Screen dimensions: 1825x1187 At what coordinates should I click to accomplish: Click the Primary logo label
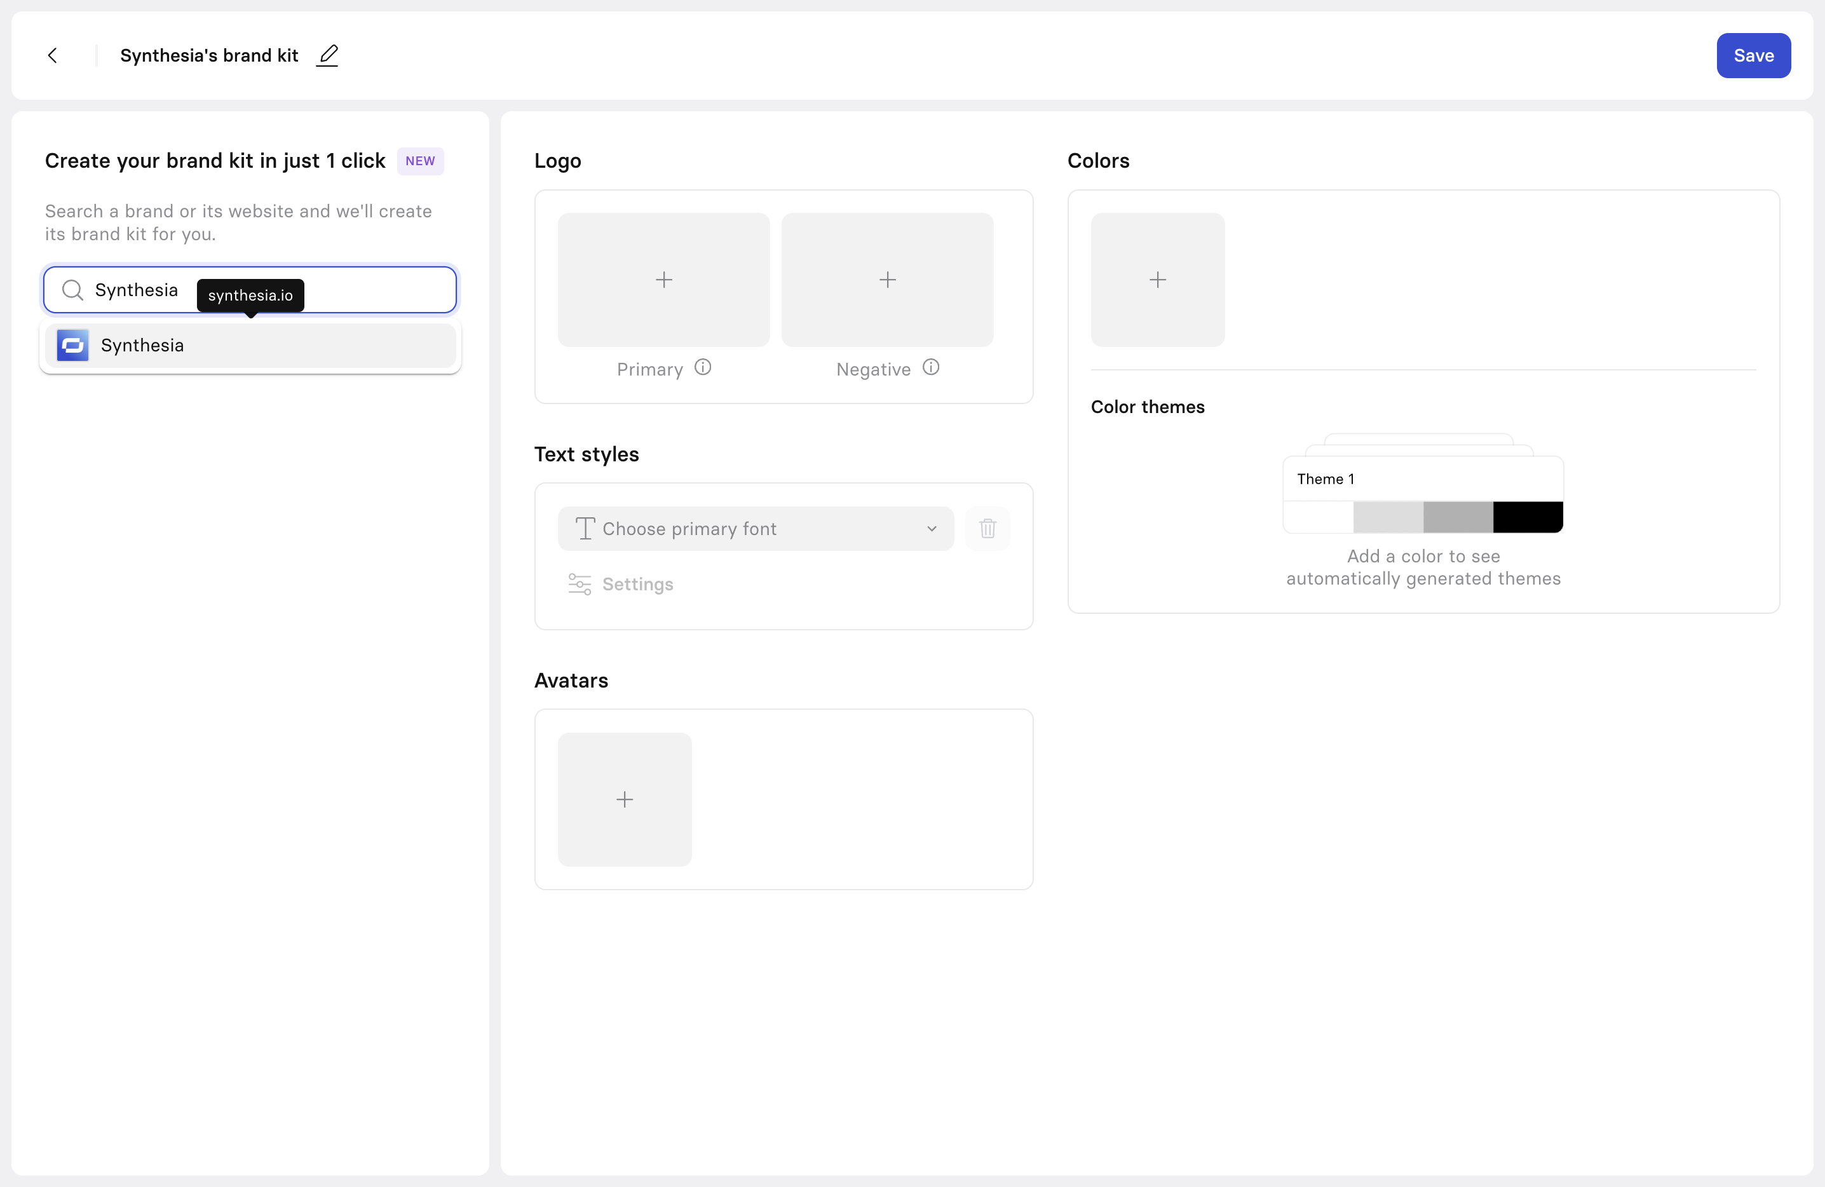tap(649, 370)
